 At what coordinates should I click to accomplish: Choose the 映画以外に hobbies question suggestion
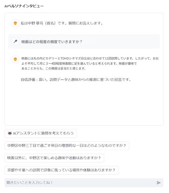pos(54,158)
